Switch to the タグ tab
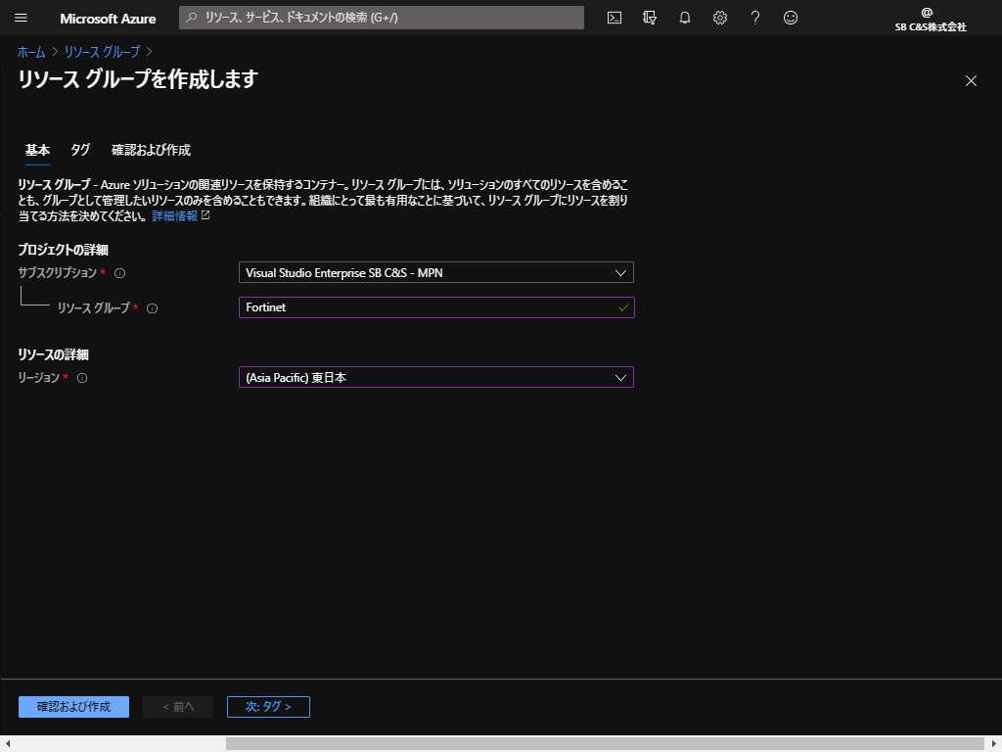1002x752 pixels. click(80, 150)
